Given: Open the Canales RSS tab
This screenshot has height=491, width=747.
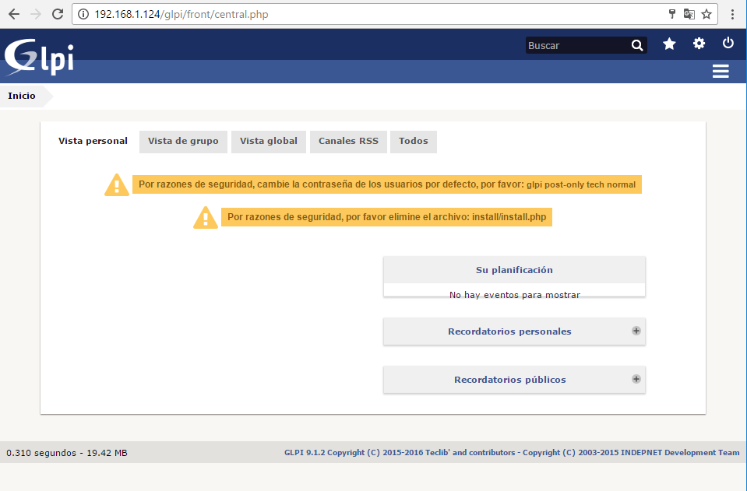Looking at the screenshot, I should pyautogui.click(x=348, y=141).
